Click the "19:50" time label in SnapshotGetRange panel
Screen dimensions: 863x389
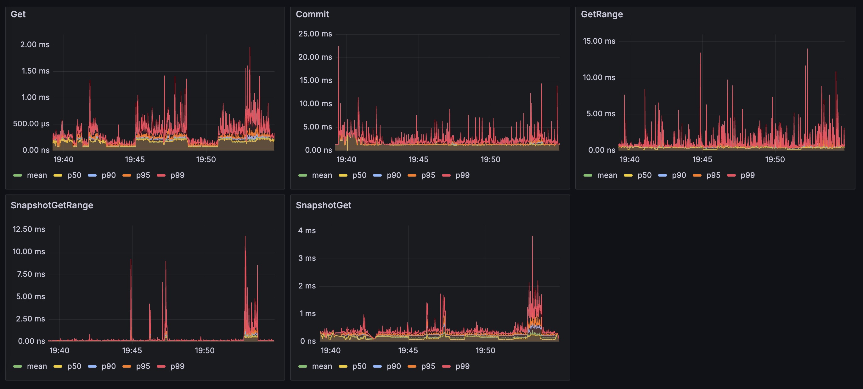tap(205, 351)
